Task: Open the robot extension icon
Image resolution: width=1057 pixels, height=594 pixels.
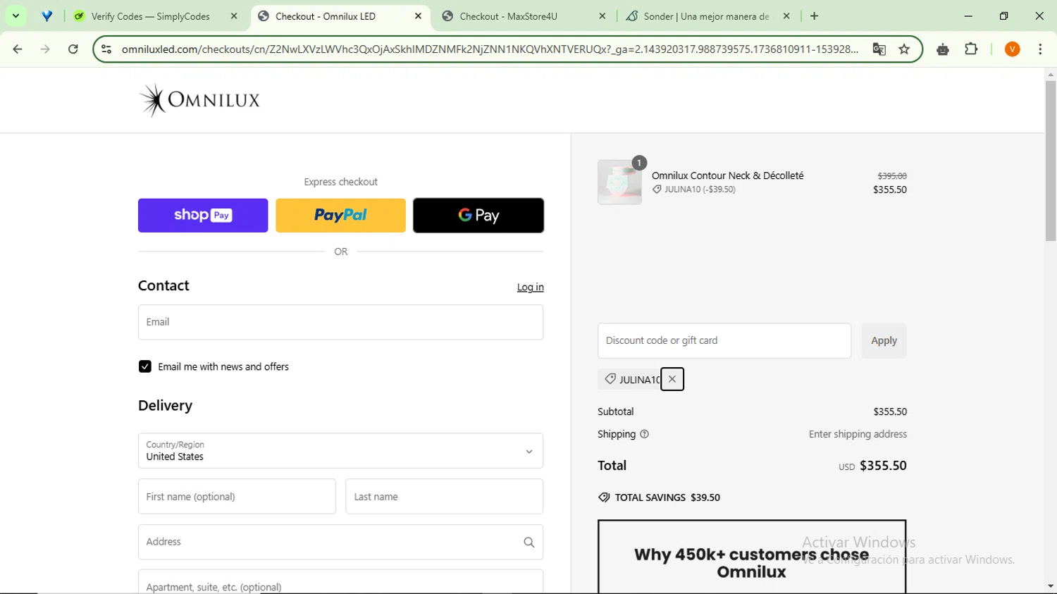Action: (943, 49)
